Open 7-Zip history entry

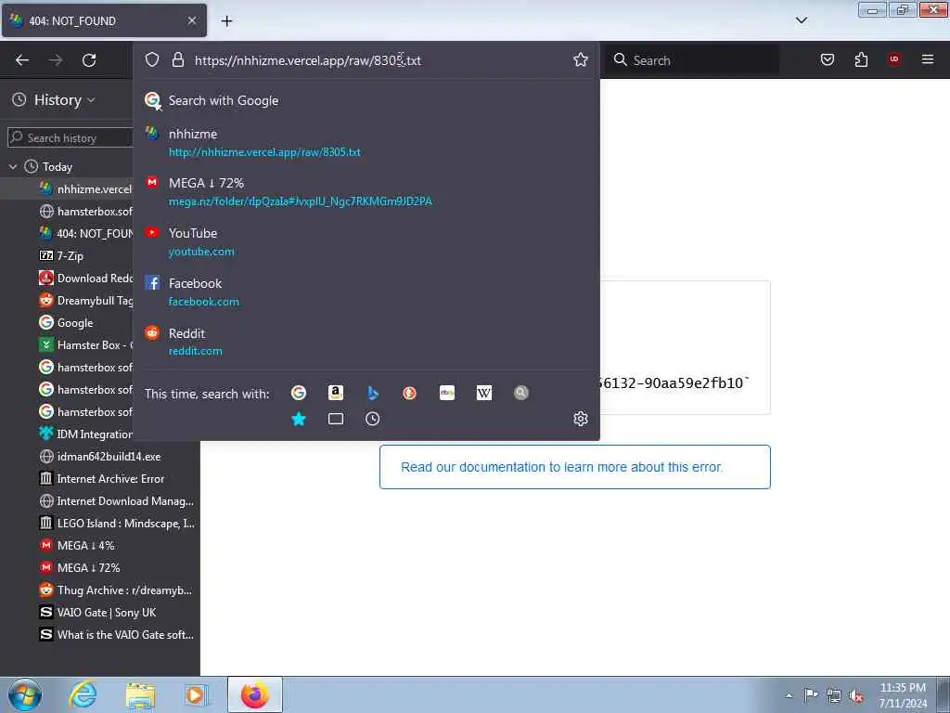click(x=61, y=256)
